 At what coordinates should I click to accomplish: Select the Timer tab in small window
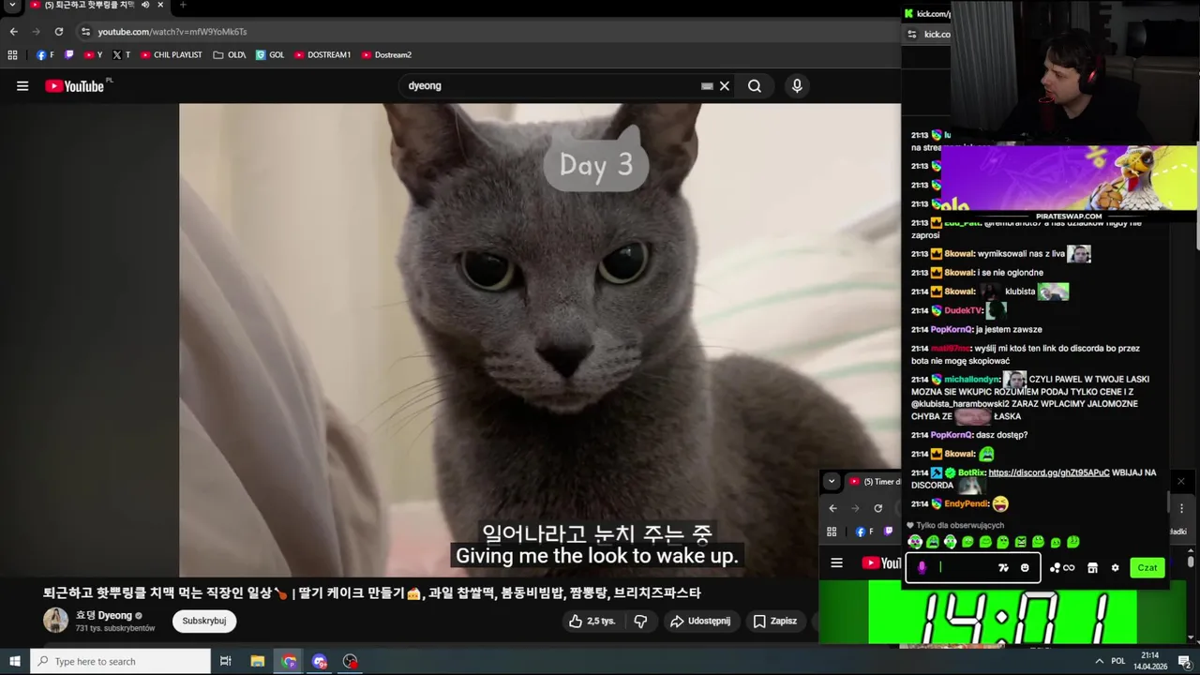click(x=872, y=482)
